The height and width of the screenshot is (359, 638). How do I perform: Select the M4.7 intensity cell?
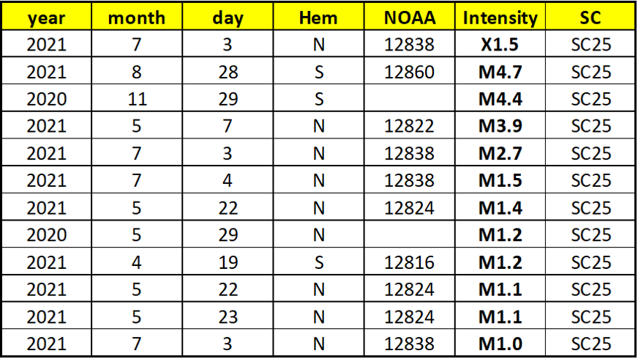click(x=500, y=72)
